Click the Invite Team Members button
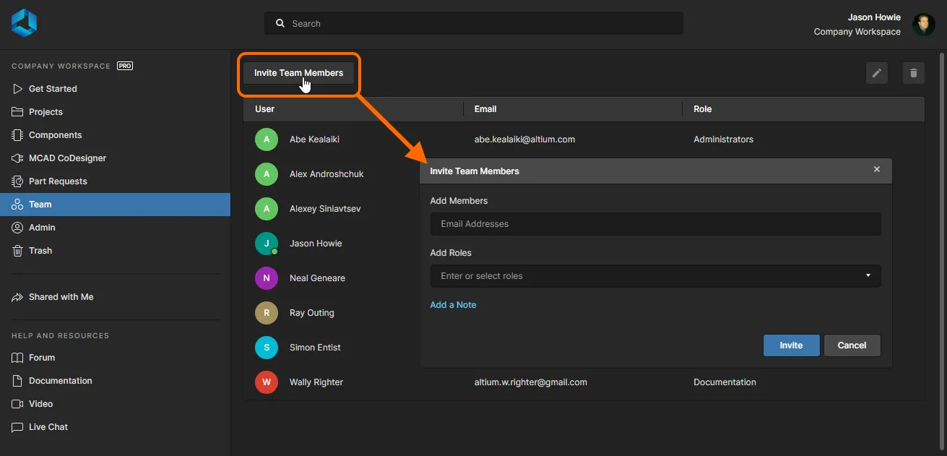 pyautogui.click(x=298, y=73)
